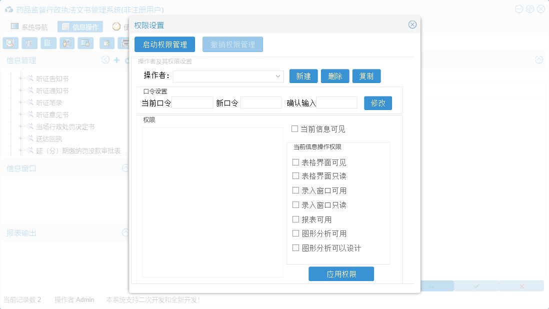Focus the 确认输入 input field
The image size is (549, 309).
336,102
